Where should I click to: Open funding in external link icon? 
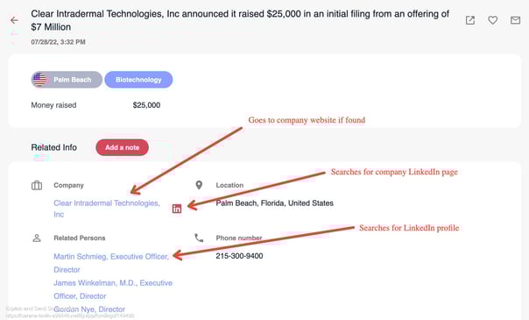point(470,20)
